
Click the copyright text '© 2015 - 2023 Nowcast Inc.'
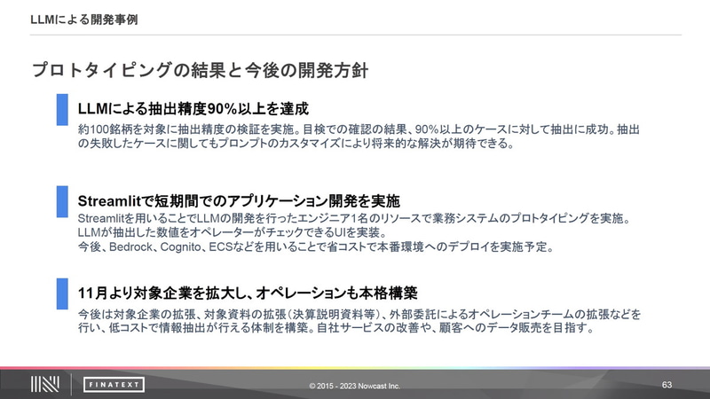[x=354, y=386]
